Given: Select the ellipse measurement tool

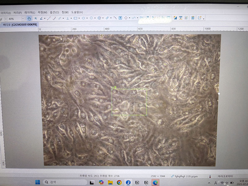Looking at the screenshot, I should [x=83, y=18].
